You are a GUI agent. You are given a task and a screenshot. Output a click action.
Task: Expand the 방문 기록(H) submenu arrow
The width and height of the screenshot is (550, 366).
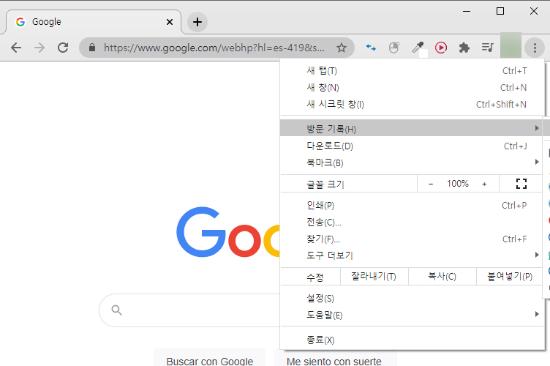537,128
